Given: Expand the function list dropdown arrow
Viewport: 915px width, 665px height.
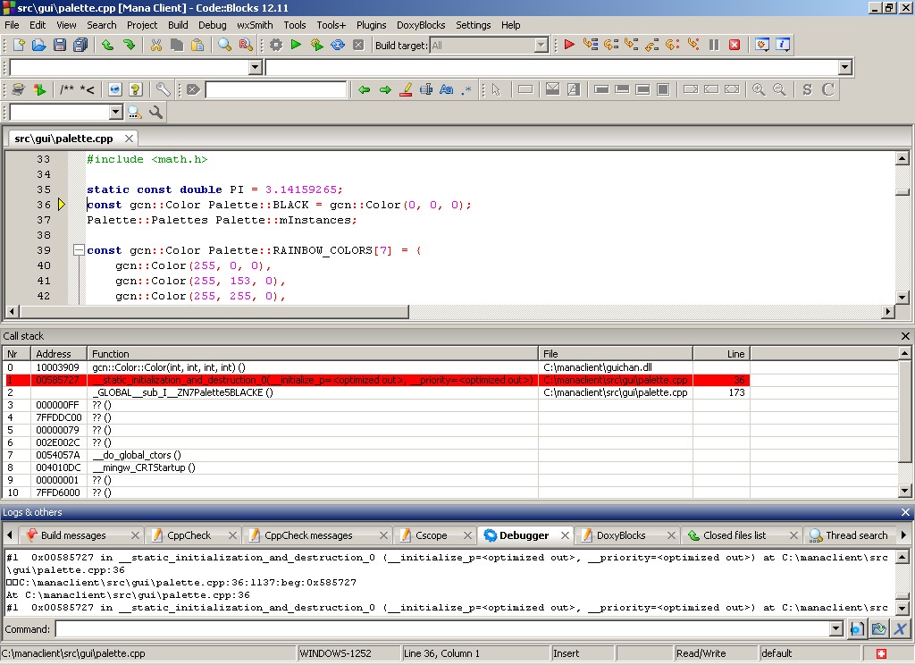Looking at the screenshot, I should [x=845, y=68].
